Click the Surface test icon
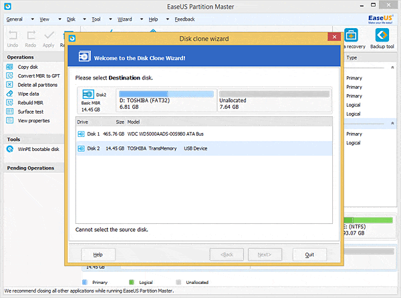Screen dimensions: 401x298 tap(9, 112)
